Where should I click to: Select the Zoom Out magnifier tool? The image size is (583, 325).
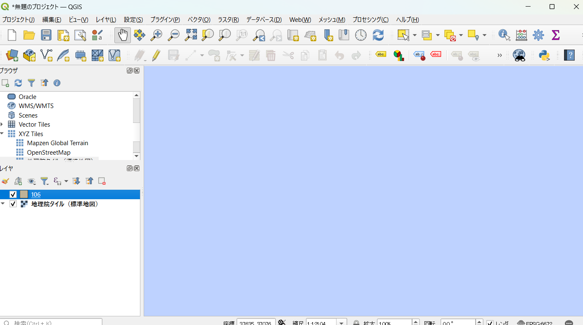[173, 35]
